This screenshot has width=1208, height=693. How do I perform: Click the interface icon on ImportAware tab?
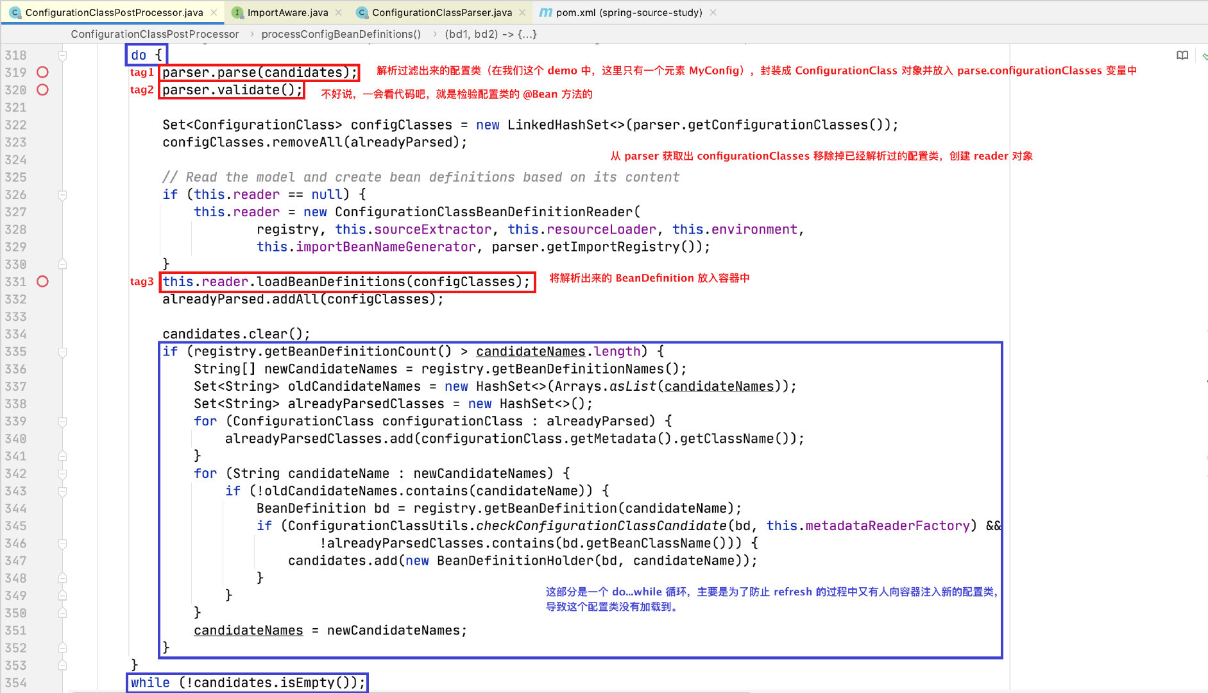pos(237,12)
